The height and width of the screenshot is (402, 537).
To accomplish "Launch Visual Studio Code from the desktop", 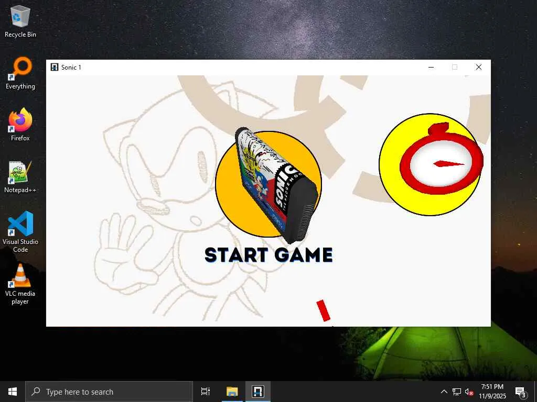I will click(20, 232).
